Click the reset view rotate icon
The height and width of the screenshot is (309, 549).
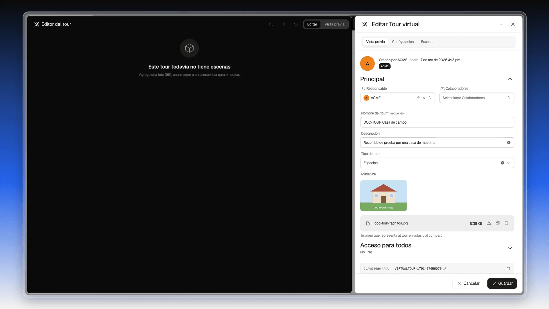coord(296,24)
